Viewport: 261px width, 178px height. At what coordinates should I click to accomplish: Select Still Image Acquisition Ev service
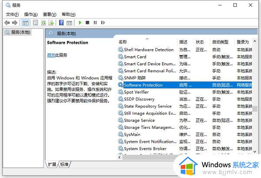(x=185, y=114)
